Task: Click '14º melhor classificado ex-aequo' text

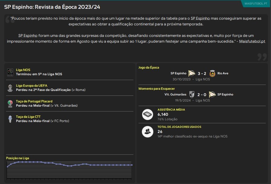Action: (x=182, y=136)
